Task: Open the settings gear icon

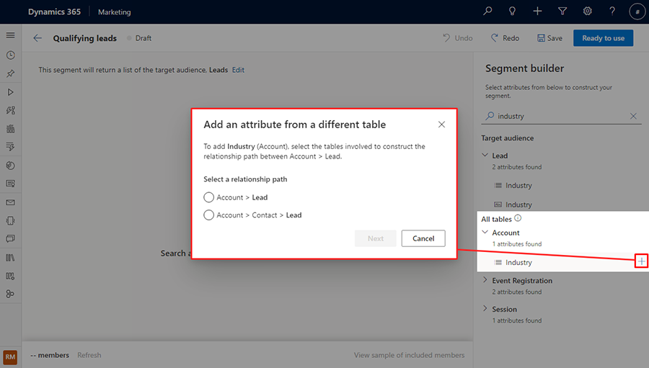Action: 588,12
